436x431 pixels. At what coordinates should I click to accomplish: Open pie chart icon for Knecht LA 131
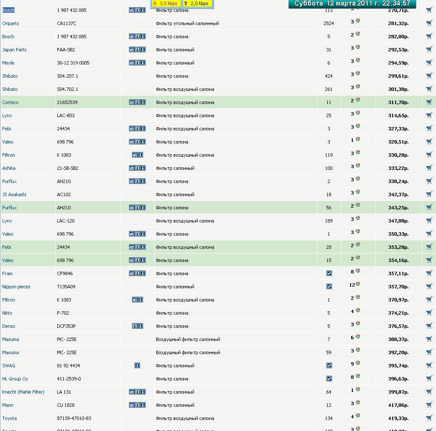[358, 389]
